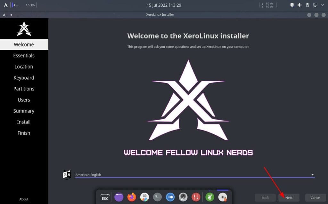Open the Kvantum Manager dock icon

coord(144,197)
